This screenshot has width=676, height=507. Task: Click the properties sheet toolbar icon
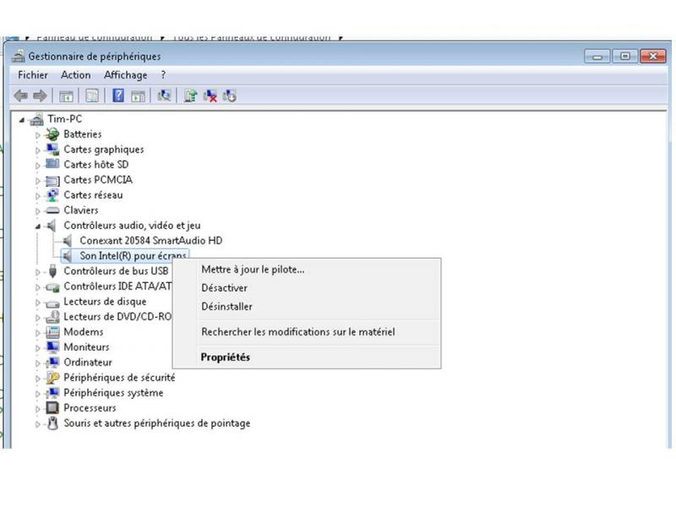pyautogui.click(x=91, y=95)
